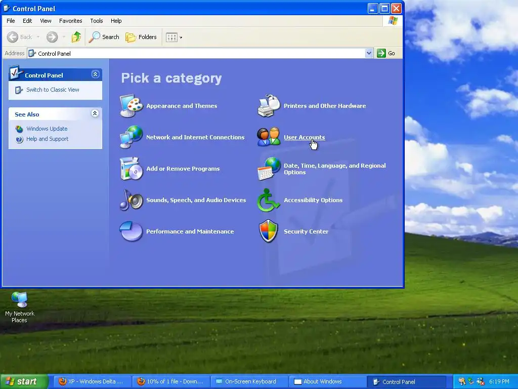
Task: Open the File menu
Action: click(x=11, y=20)
